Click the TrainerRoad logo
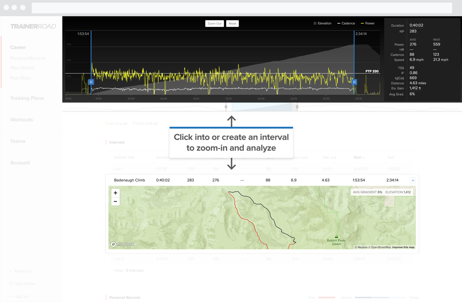462x302 pixels. click(33, 26)
